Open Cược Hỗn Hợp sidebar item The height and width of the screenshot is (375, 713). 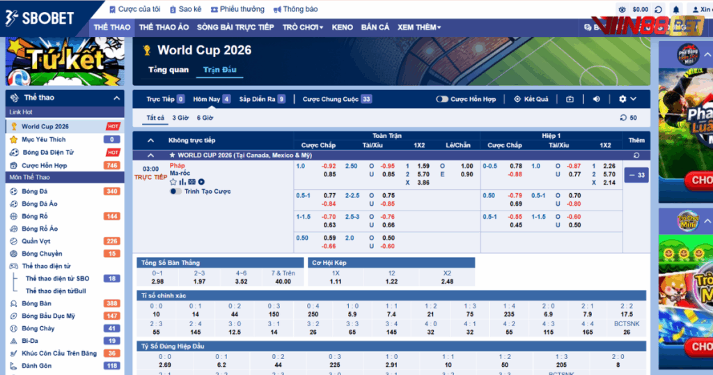[x=65, y=166]
